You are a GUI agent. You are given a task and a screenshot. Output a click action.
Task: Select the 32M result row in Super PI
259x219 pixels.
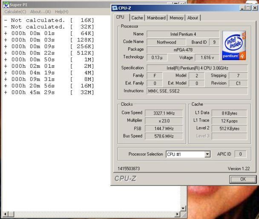[49, 92]
